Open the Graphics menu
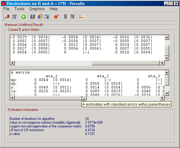Screen dimensions: 180x148 click(37, 9)
